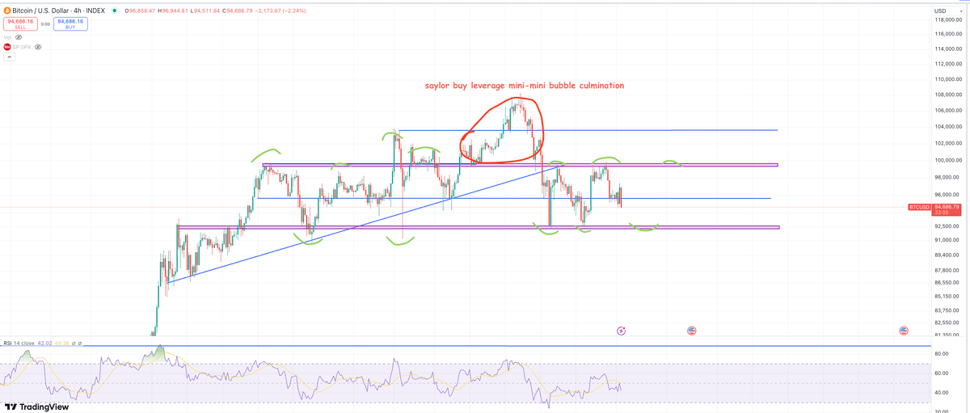Click the red SP:SPX symbol logo
This screenshot has height=413, width=970.
pyautogui.click(x=6, y=47)
